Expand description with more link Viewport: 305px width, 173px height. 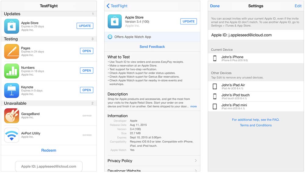[193, 106]
